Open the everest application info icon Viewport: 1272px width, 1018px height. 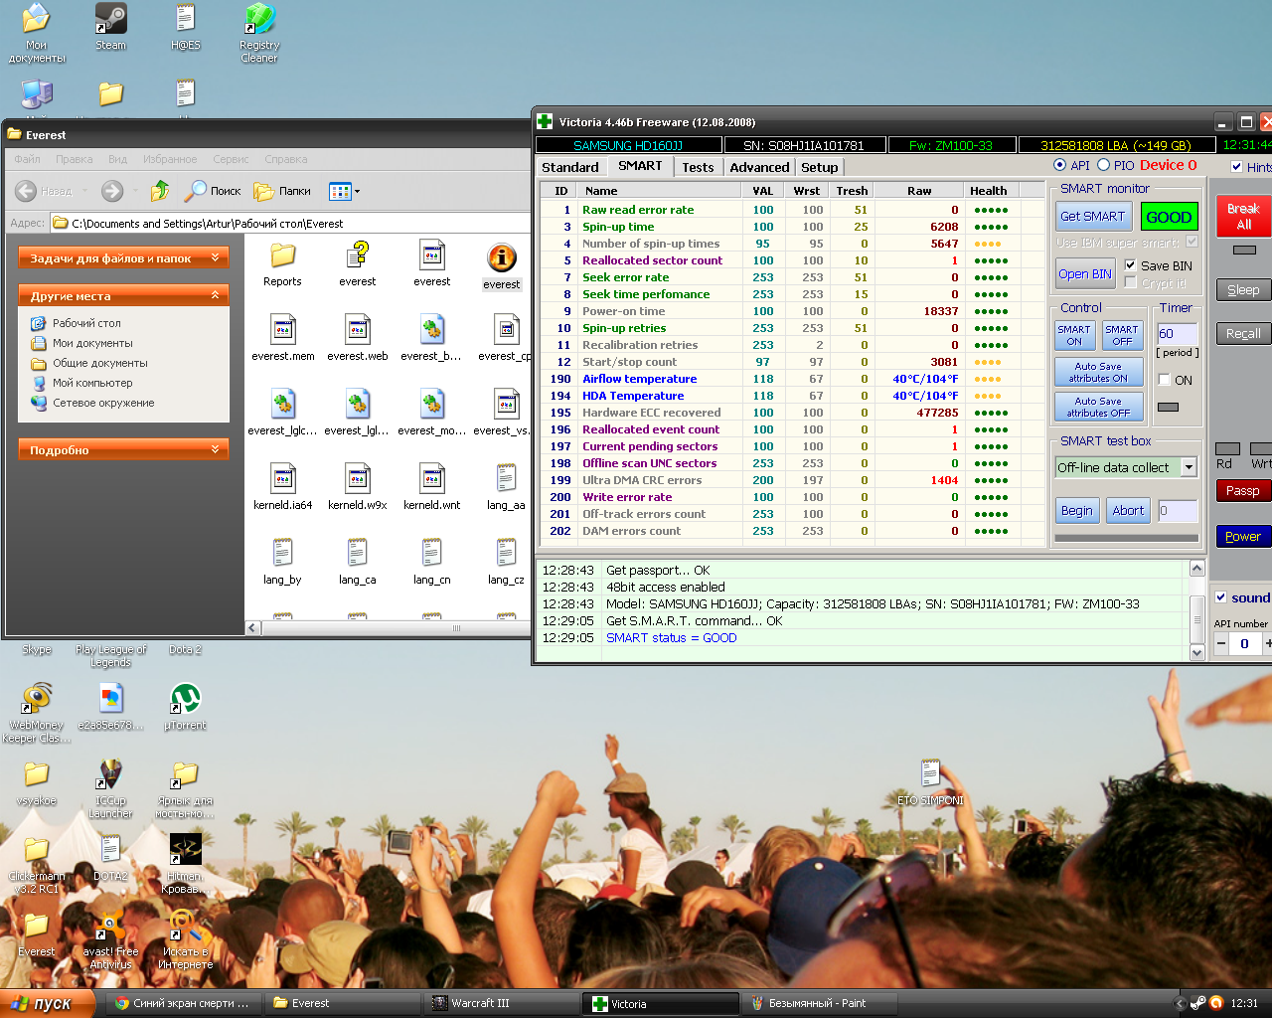(502, 259)
